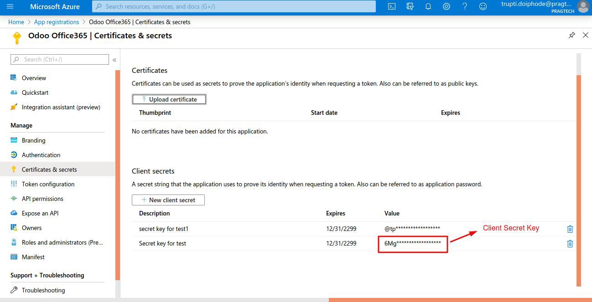This screenshot has height=302, width=592.
Task: Open the account avatar menu
Action: [x=583, y=6]
